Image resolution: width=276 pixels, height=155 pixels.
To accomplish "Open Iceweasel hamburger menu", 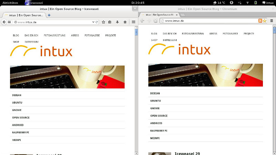I will [134, 22].
